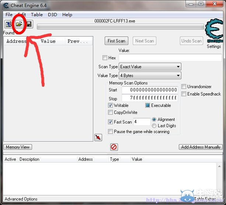Click the scan progress bar
Viewport: 226px width, 205px height.
121,27
